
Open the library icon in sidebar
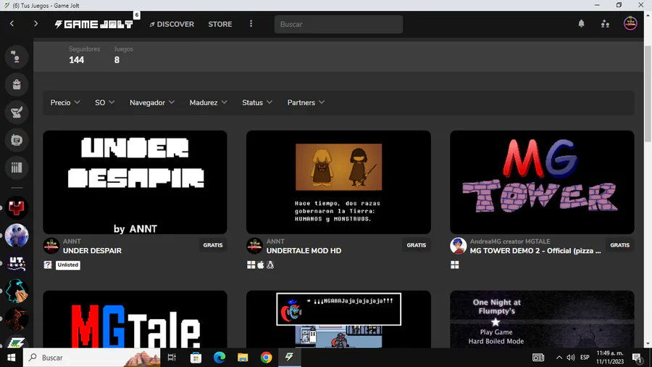[x=17, y=168]
